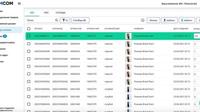Viewport: 200px width, 112px height.
Task: Sort by АРТИКУЛ WB column header
Action: point(76,29)
